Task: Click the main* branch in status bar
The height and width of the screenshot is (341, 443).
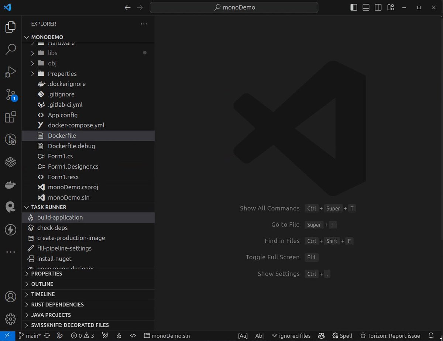Action: [30, 336]
